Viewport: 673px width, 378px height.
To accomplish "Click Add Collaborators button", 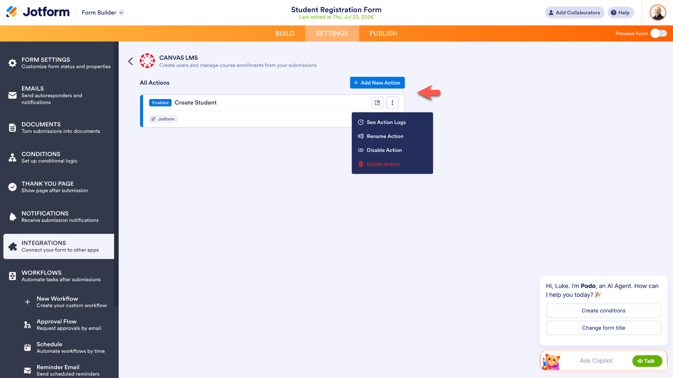I will coord(574,12).
